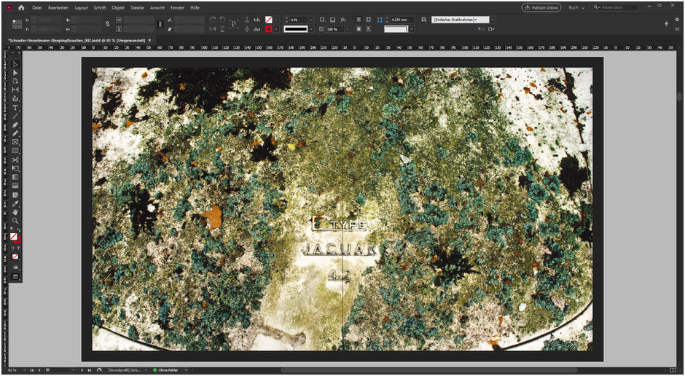Screen dimensions: 685x376
Task: Select the Pencil tool
Action: pyautogui.click(x=15, y=133)
